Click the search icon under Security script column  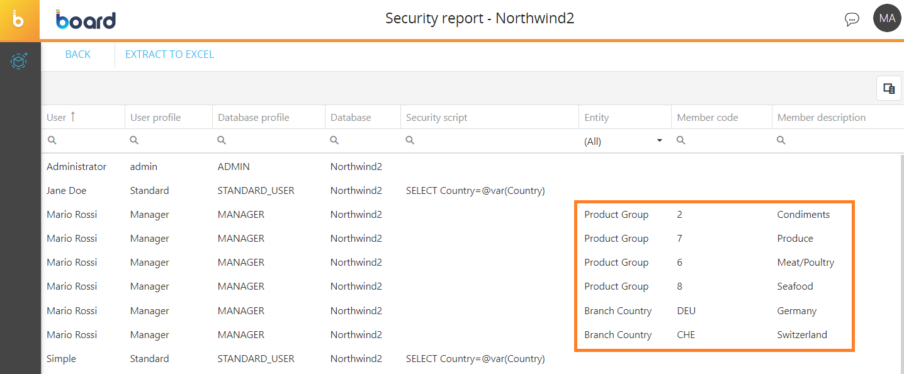pyautogui.click(x=410, y=140)
